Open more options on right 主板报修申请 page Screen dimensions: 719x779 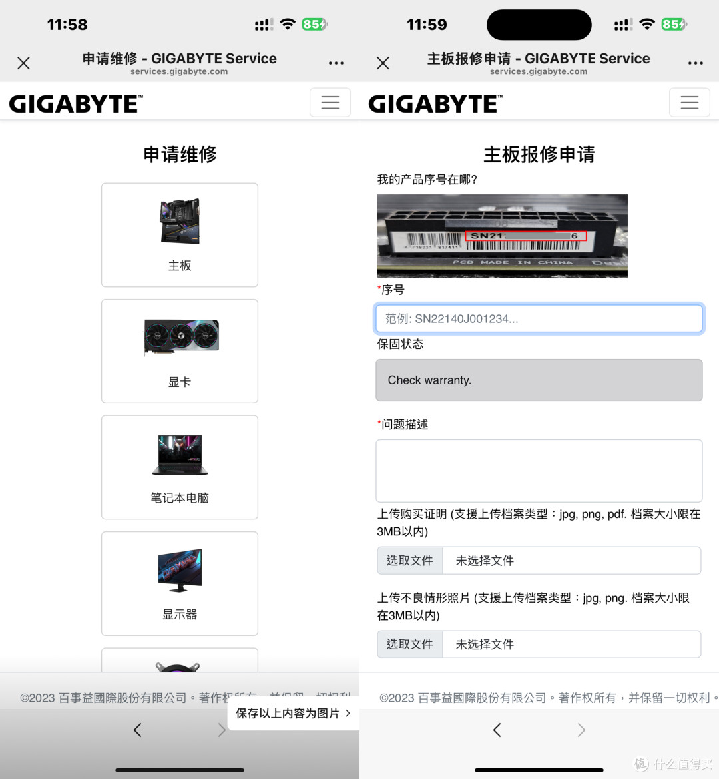click(695, 63)
